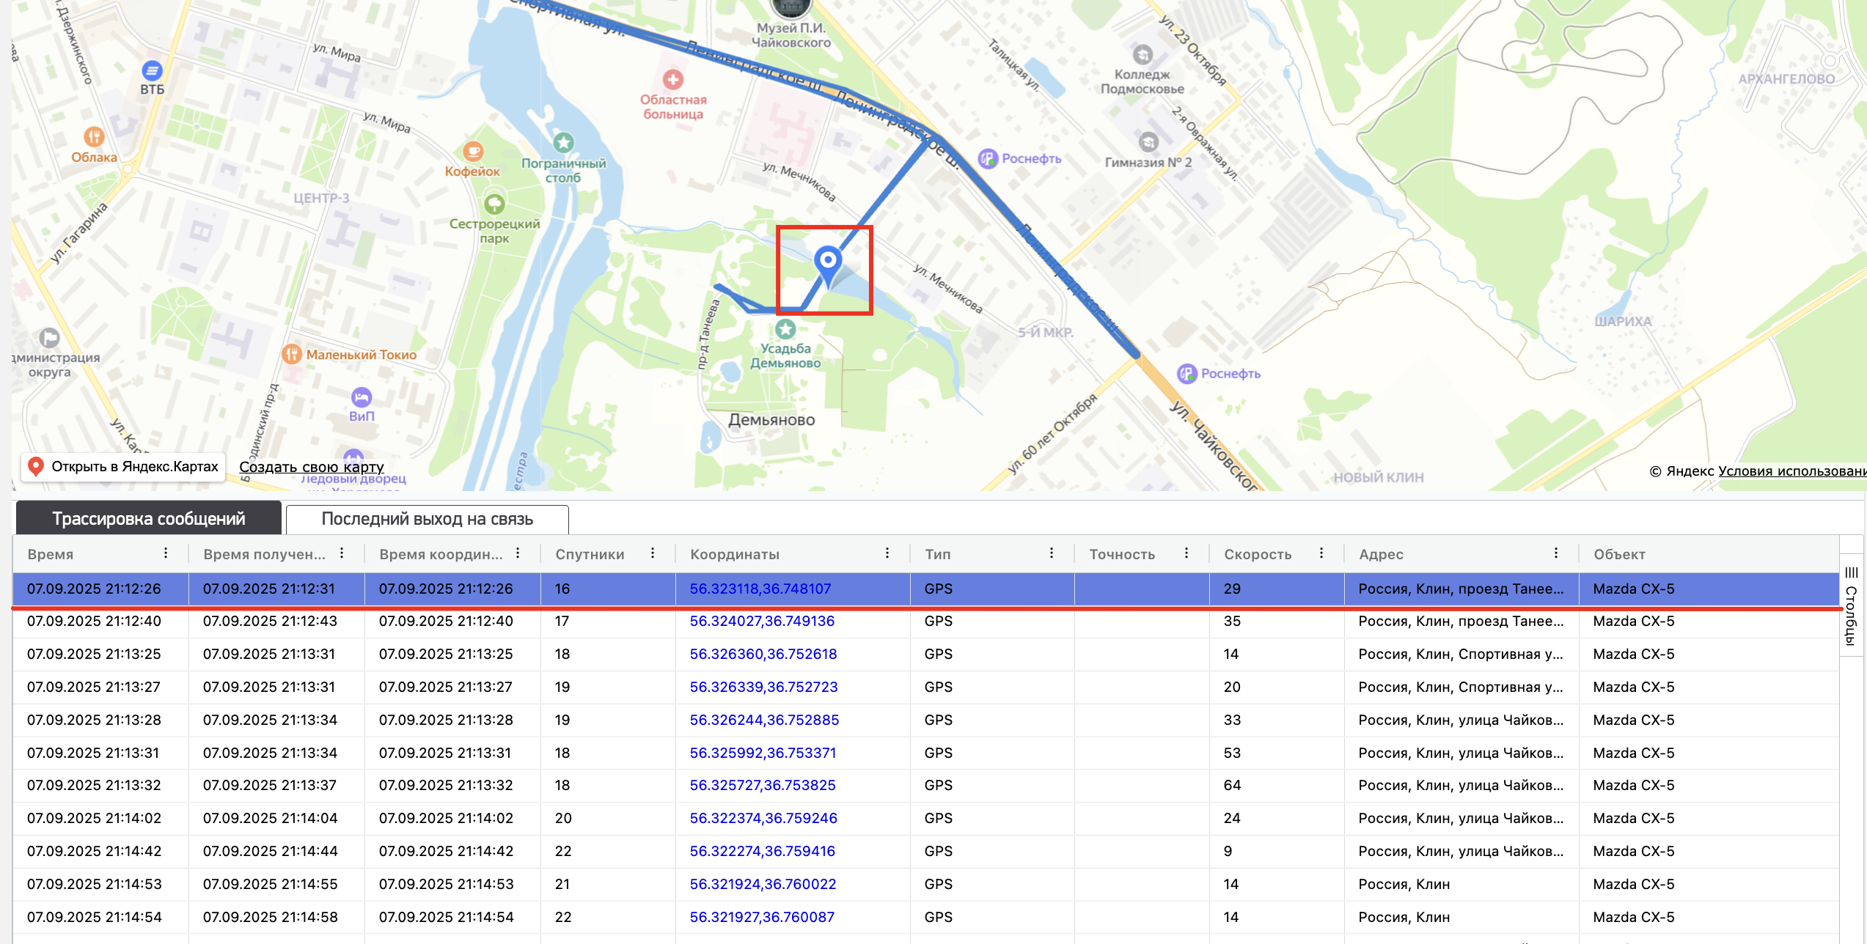Click the Условия использования link
The width and height of the screenshot is (1867, 944).
[x=1791, y=471]
